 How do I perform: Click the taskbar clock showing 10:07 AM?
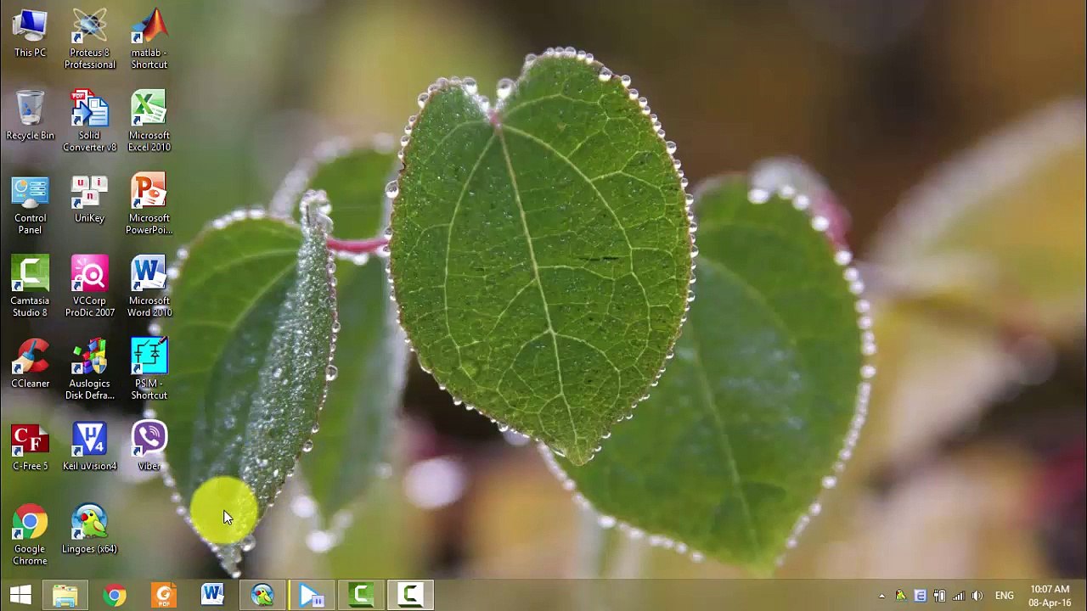click(1050, 596)
